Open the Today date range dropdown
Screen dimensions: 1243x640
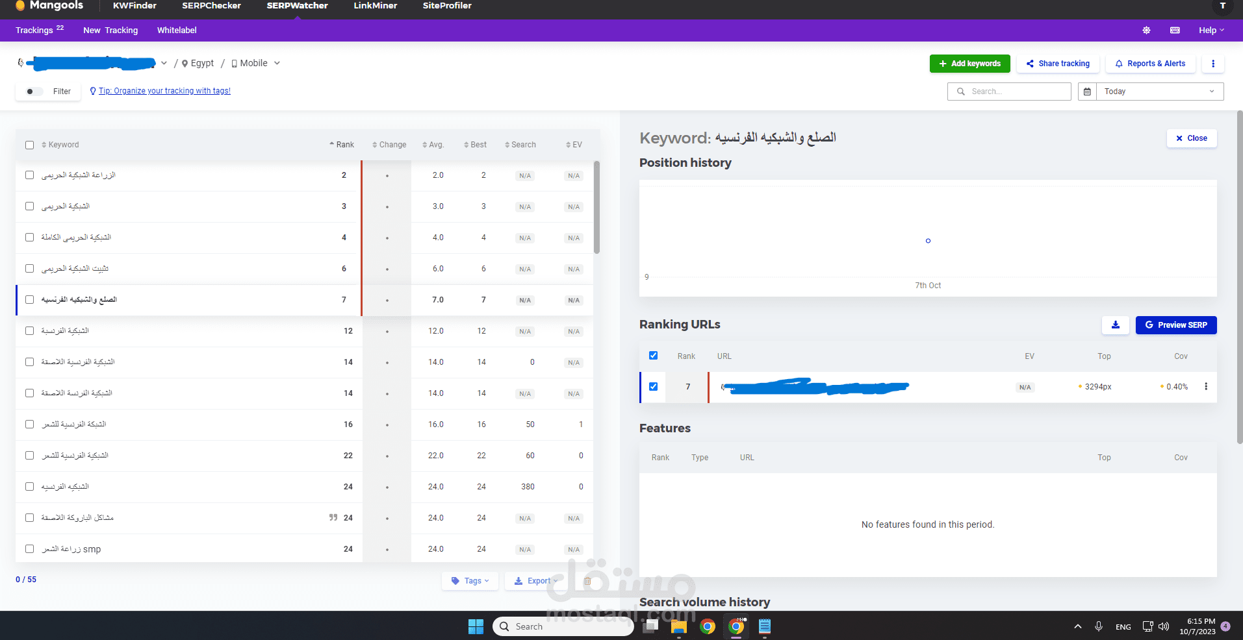1160,92
